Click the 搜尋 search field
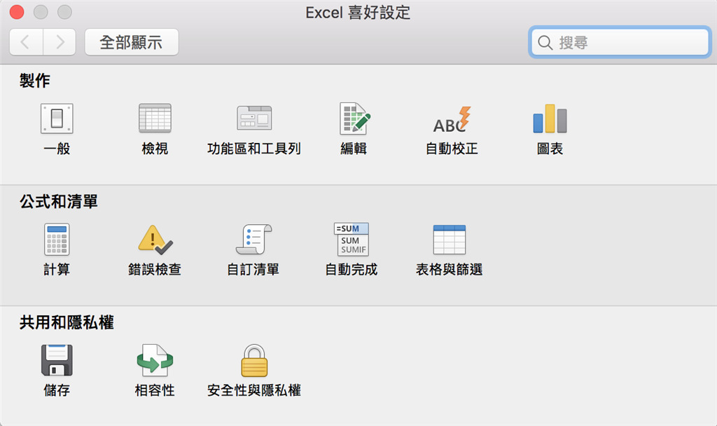The width and height of the screenshot is (717, 426). (620, 42)
